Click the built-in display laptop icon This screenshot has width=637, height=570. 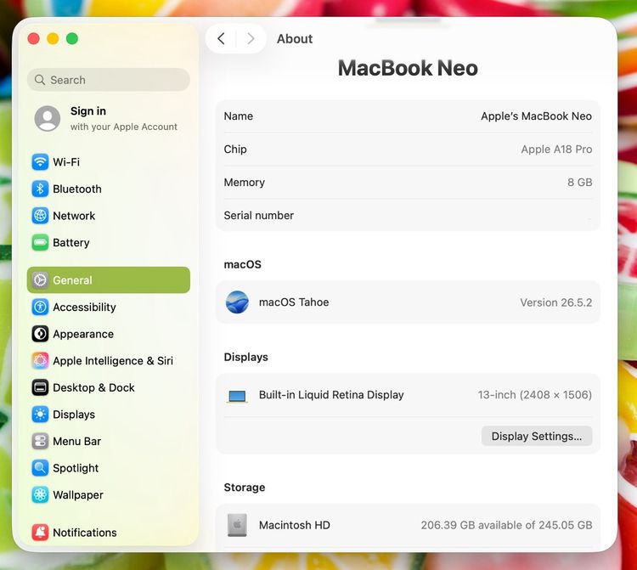pos(237,396)
